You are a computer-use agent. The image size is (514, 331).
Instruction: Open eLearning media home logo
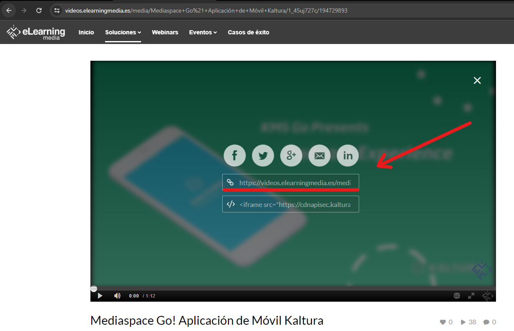click(x=36, y=32)
